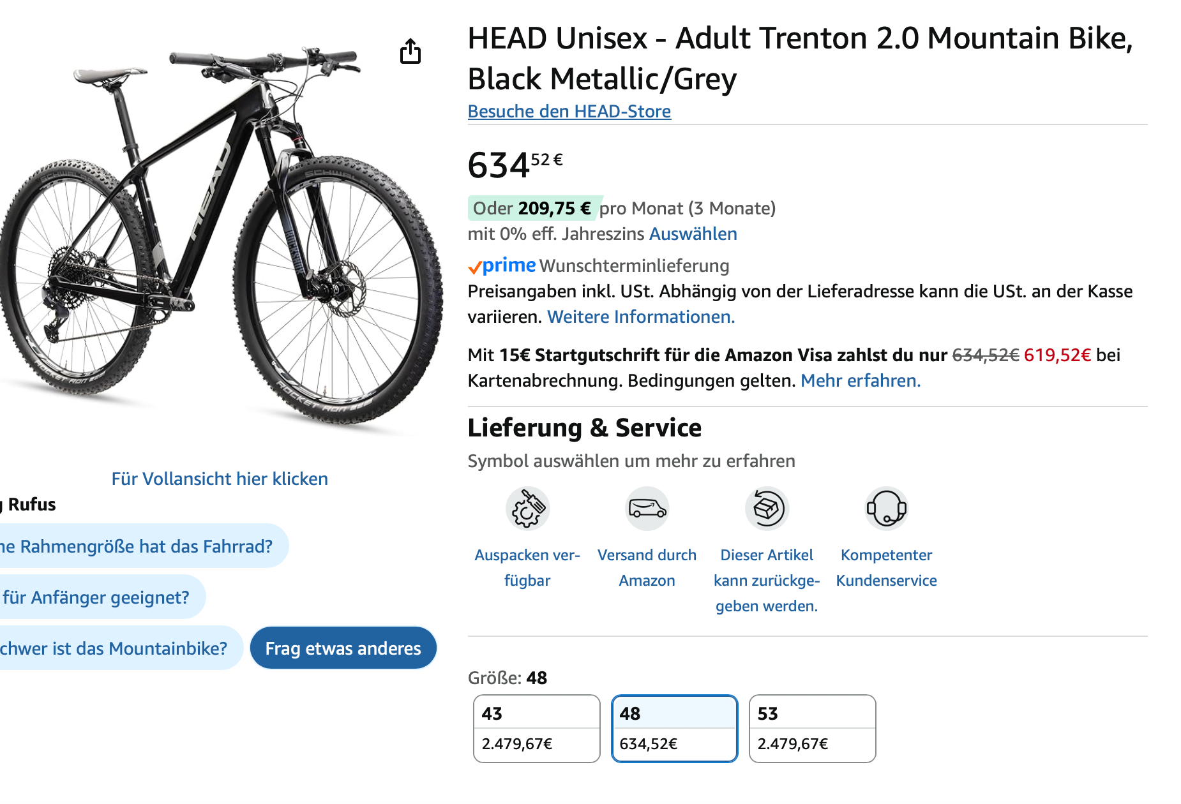Image resolution: width=1181 pixels, height=804 pixels.
Task: Click Auswählen for monthly installment option
Action: (x=693, y=234)
